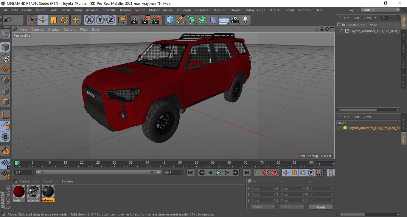The height and width of the screenshot is (217, 407).
Task: Toggle Enable Snap magnet
Action: coord(5,151)
